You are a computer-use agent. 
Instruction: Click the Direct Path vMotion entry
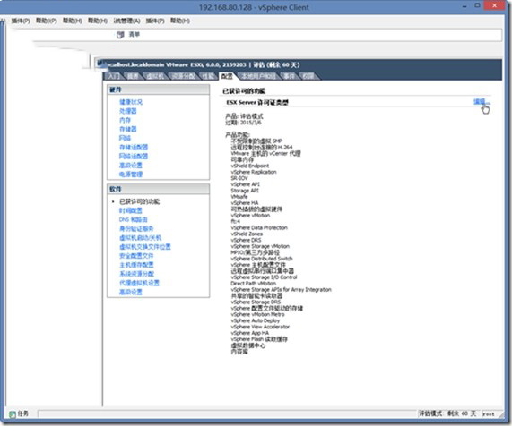[253, 284]
